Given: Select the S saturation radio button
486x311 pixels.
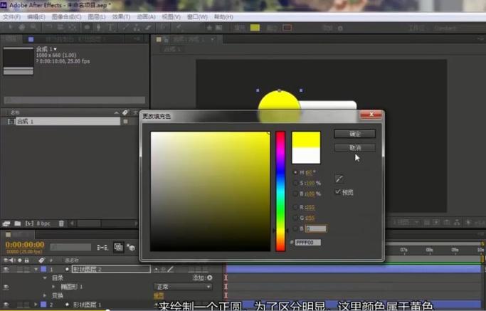Looking at the screenshot, I should tap(296, 183).
